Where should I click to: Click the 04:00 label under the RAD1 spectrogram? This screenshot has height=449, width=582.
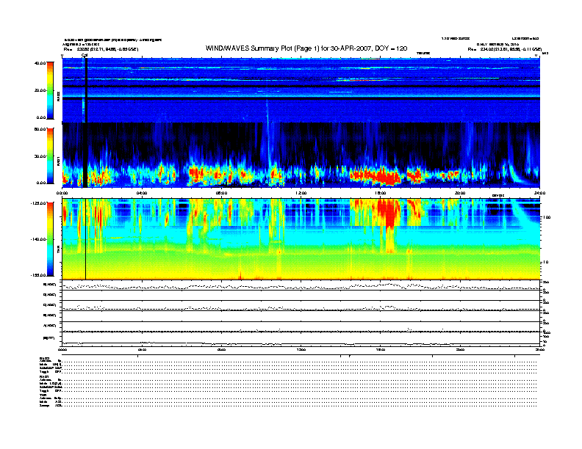pos(142,193)
